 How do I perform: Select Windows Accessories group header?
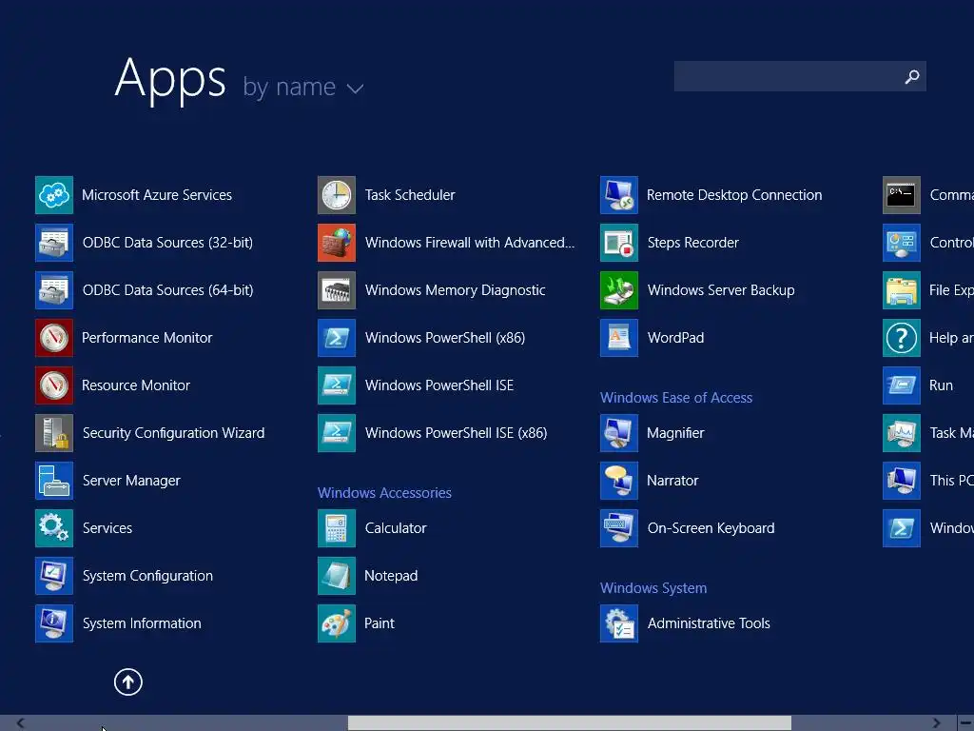point(384,493)
